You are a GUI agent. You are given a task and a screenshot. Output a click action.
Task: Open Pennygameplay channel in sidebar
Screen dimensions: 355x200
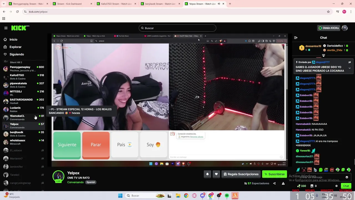(x=24, y=69)
